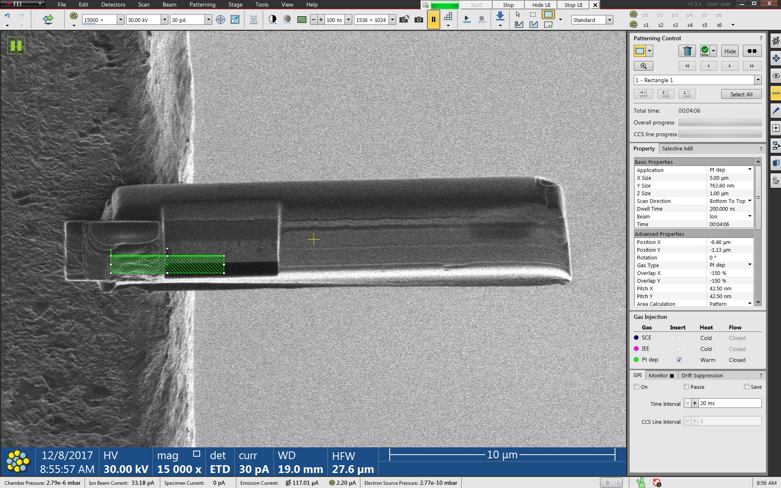This screenshot has width=781, height=488.
Task: Click the Time Interval input field
Action: coord(730,403)
